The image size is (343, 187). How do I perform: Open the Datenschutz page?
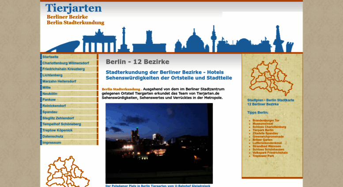pyautogui.click(x=69, y=136)
